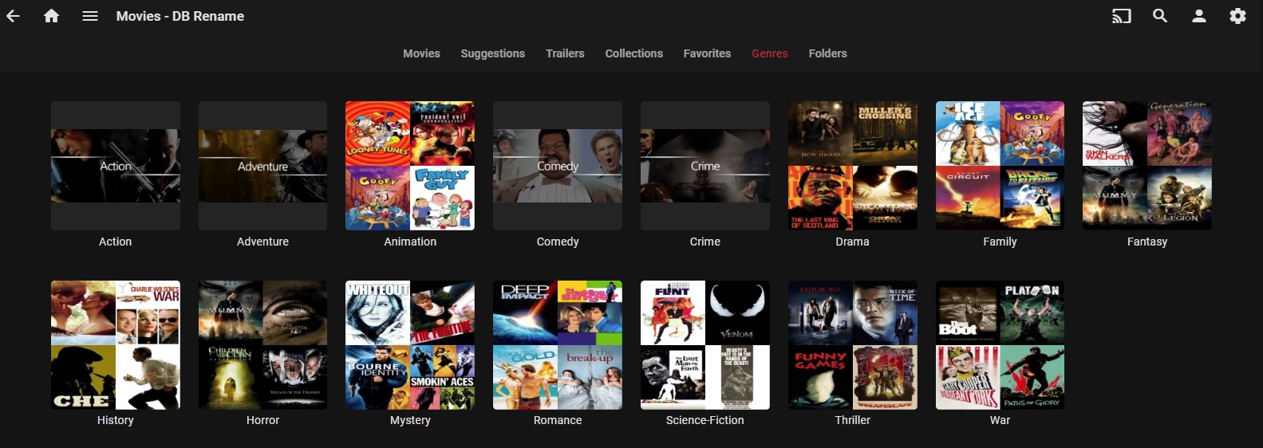This screenshot has height=448, width=1263.
Task: Open the user profile icon
Action: pos(1199,16)
